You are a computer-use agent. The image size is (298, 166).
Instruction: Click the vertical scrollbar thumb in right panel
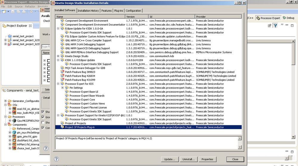293,54
